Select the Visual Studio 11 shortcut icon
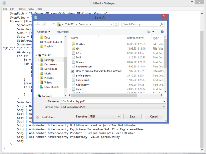Screen dimensions: 206x154 (41, 42)
